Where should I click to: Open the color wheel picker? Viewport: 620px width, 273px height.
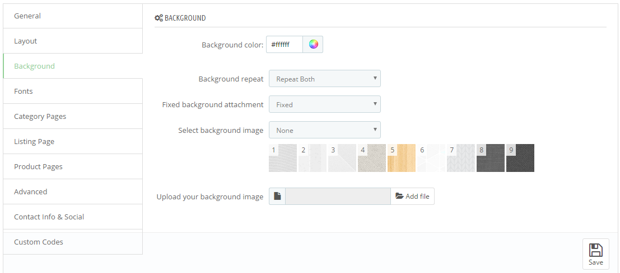click(x=313, y=45)
